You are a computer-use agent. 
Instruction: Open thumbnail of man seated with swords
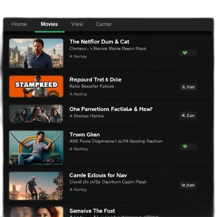pos(36,147)
